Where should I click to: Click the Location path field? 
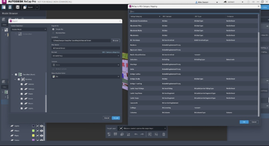click(x=81, y=40)
